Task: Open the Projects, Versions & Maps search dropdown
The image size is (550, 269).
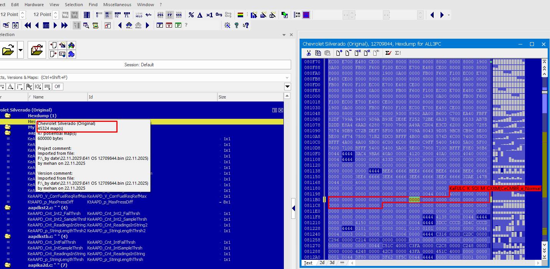Action: coord(287,77)
